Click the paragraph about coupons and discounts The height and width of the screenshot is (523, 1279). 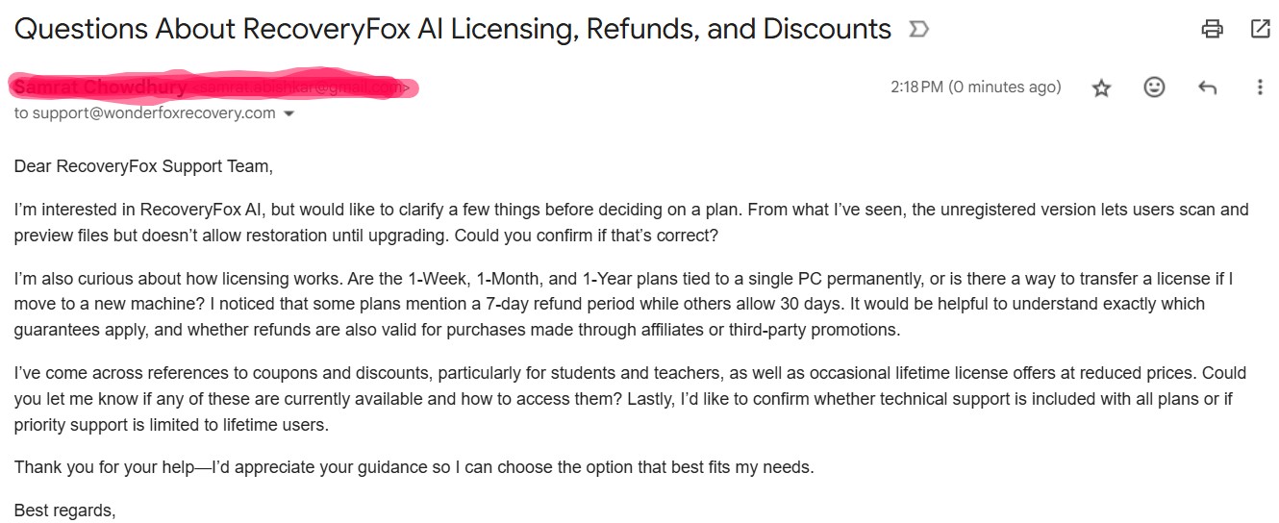pos(630,398)
